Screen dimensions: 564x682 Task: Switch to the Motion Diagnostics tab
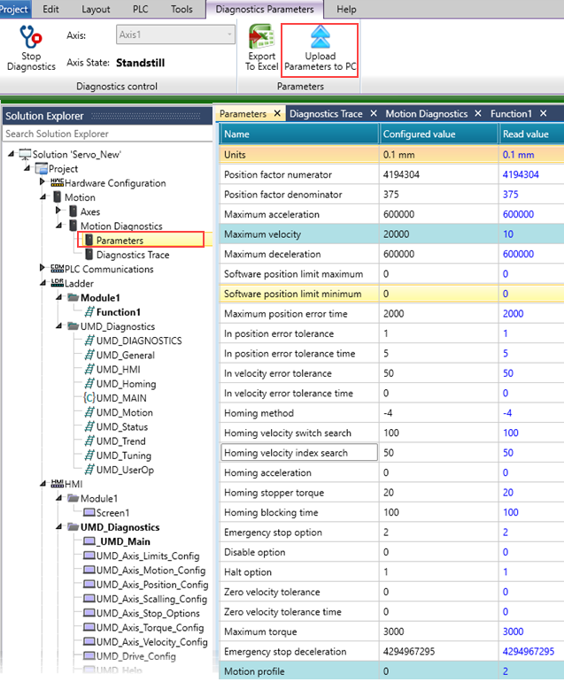(x=427, y=113)
